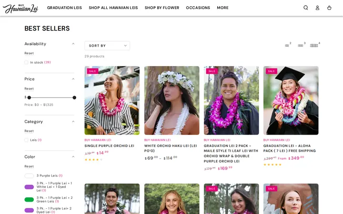Click the BEST SELLERS heading
The height and width of the screenshot is (214, 343).
click(x=47, y=29)
